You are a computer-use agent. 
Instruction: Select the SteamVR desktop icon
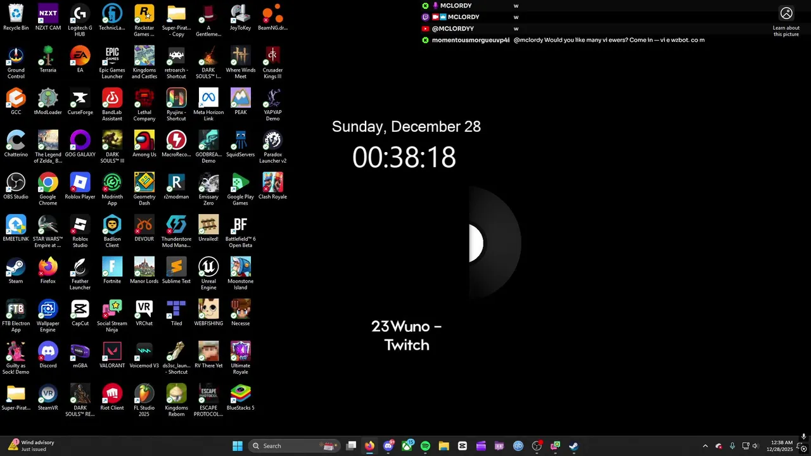click(48, 398)
